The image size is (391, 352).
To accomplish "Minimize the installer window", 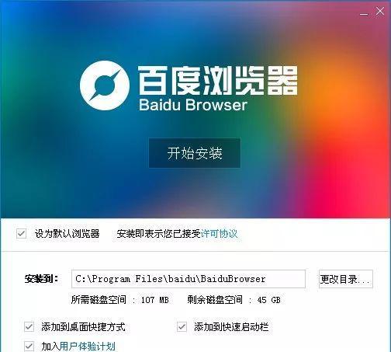I will point(364,12).
